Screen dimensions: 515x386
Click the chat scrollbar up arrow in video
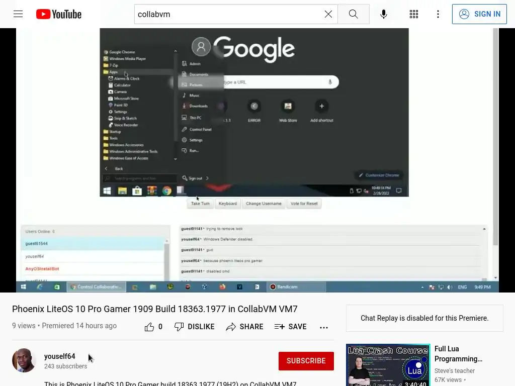point(484,229)
